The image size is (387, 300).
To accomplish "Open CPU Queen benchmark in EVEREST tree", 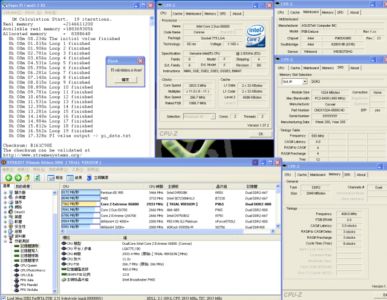I will pos(28,265).
